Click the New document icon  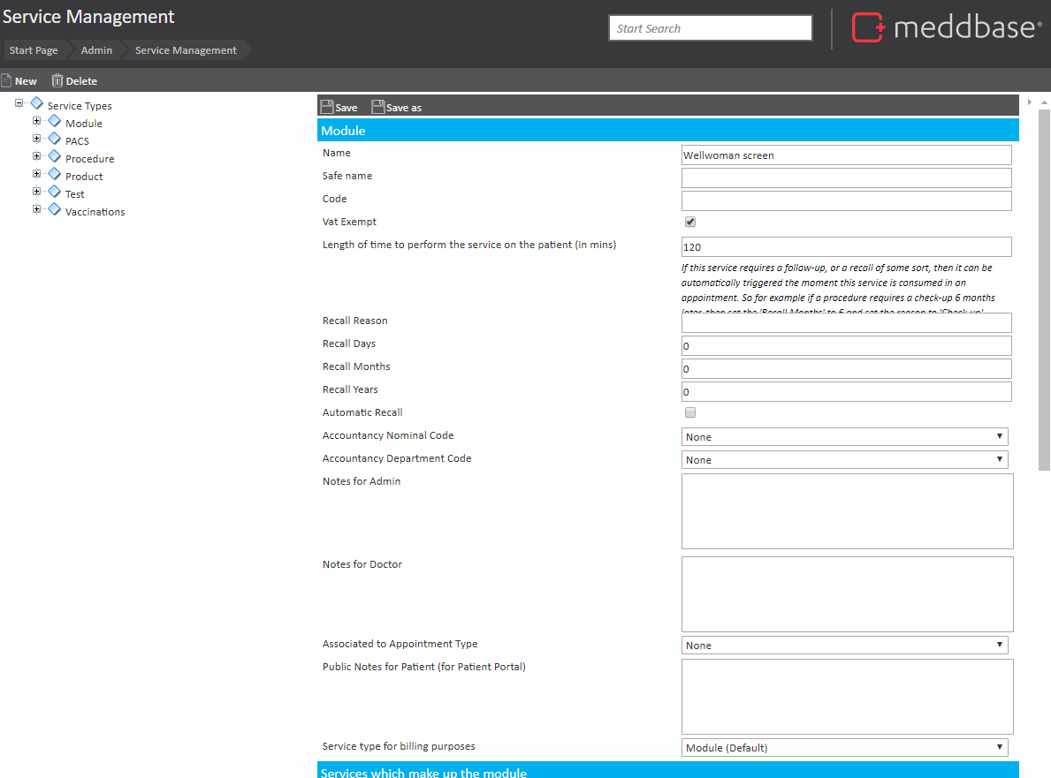pyautogui.click(x=6, y=80)
